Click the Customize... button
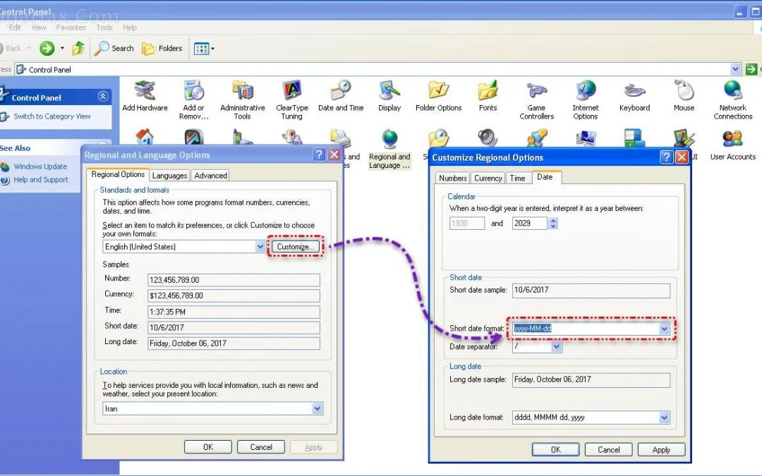 295,247
